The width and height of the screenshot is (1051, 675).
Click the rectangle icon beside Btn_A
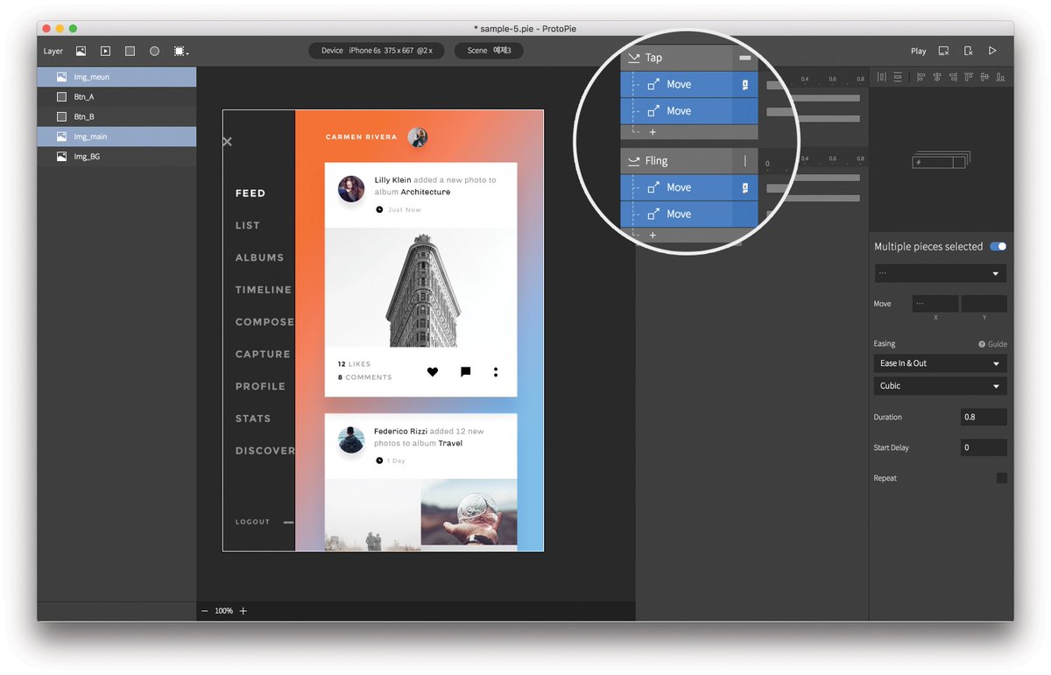coord(61,96)
